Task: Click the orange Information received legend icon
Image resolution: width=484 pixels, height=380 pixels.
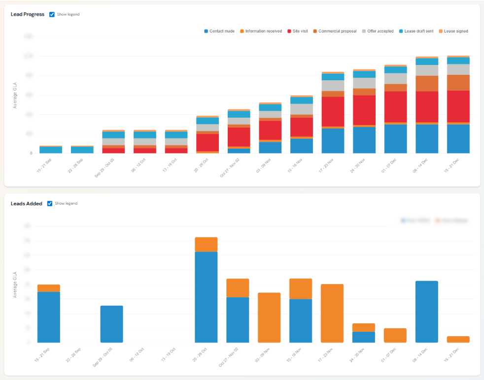Action: pyautogui.click(x=242, y=31)
